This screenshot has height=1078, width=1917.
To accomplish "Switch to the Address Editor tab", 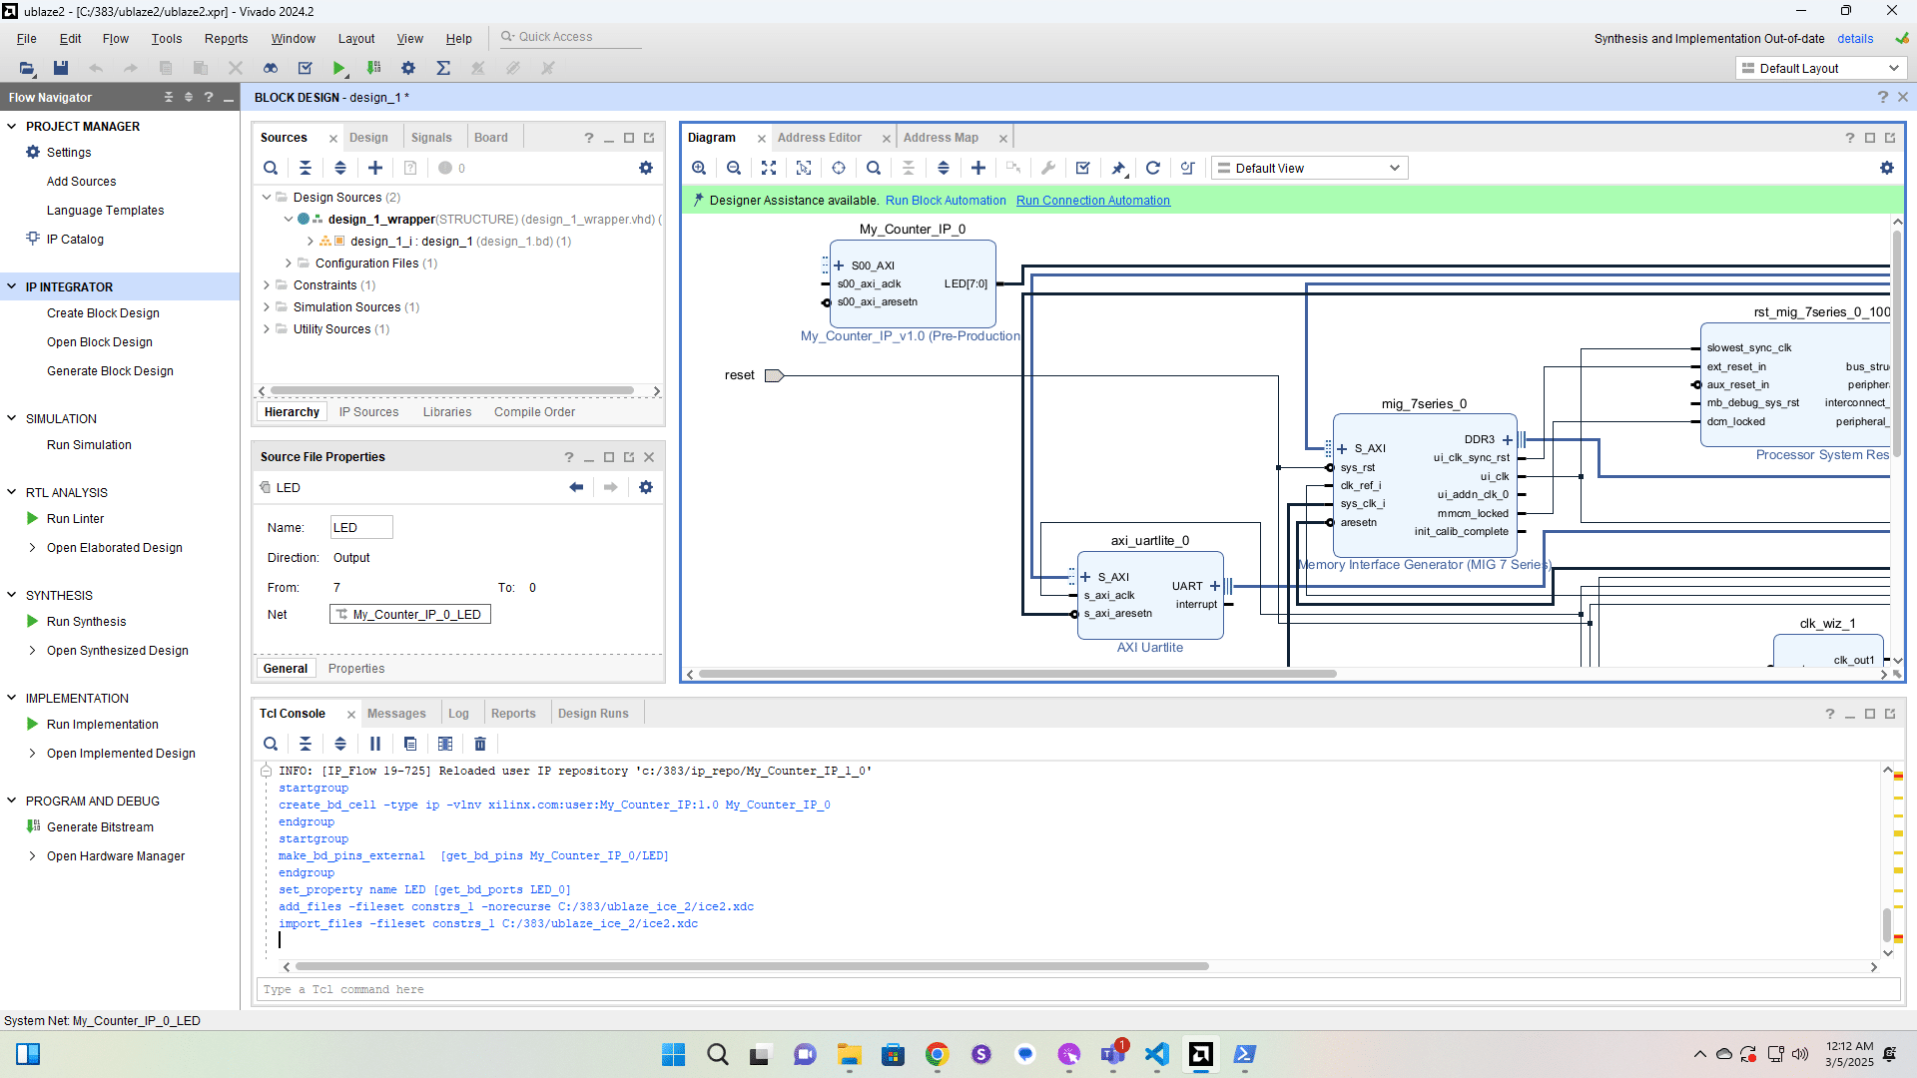I will pyautogui.click(x=819, y=138).
